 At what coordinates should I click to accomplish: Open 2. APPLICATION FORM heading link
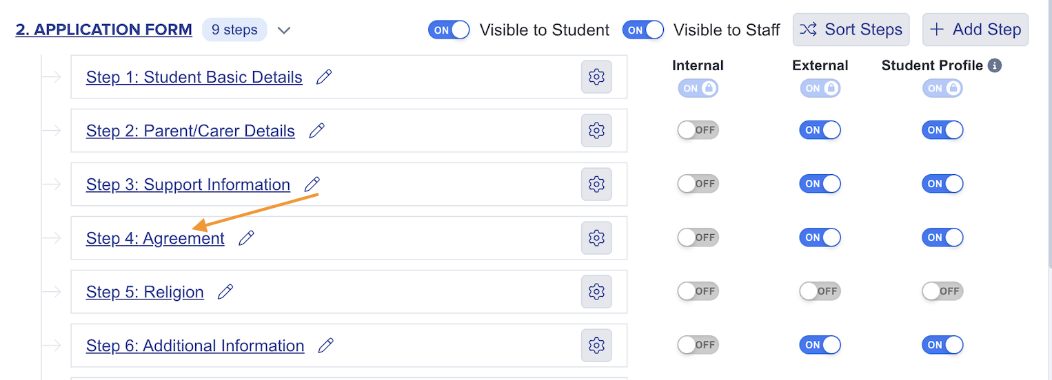[104, 30]
